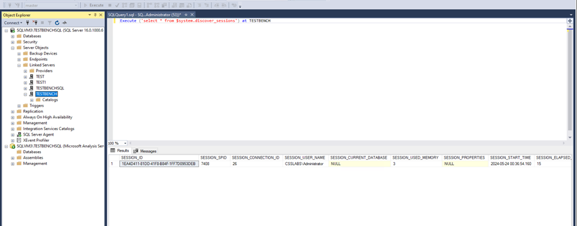Click the Connect Object Explorer plug icon

coord(28,23)
